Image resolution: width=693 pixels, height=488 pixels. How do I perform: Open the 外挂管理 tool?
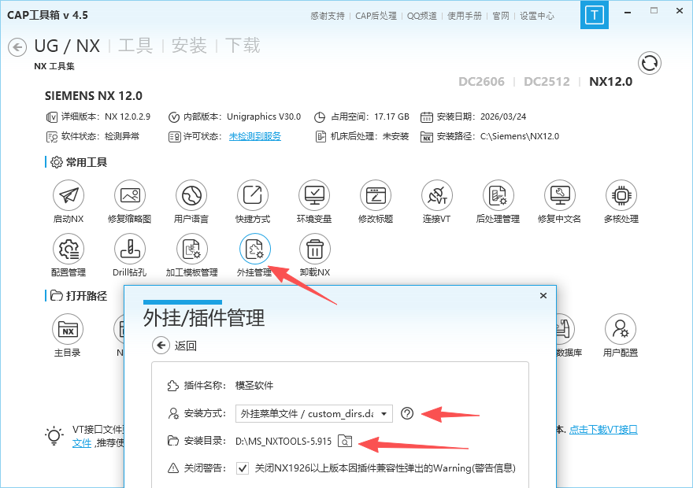click(255, 249)
